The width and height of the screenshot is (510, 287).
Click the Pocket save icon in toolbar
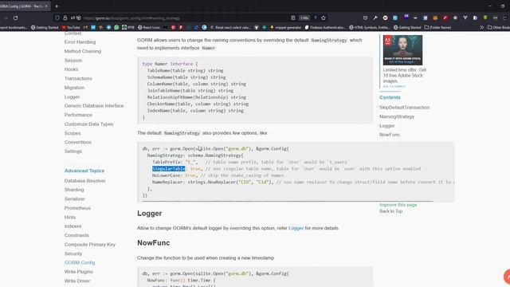(x=365, y=18)
